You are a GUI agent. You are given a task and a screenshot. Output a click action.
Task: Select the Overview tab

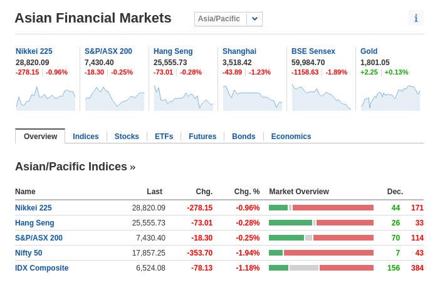click(x=40, y=137)
